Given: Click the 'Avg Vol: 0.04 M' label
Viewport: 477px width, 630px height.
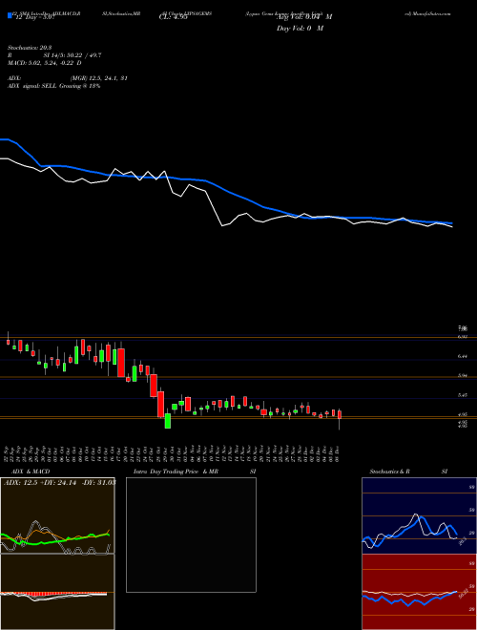Looking at the screenshot, I should pyautogui.click(x=304, y=17).
